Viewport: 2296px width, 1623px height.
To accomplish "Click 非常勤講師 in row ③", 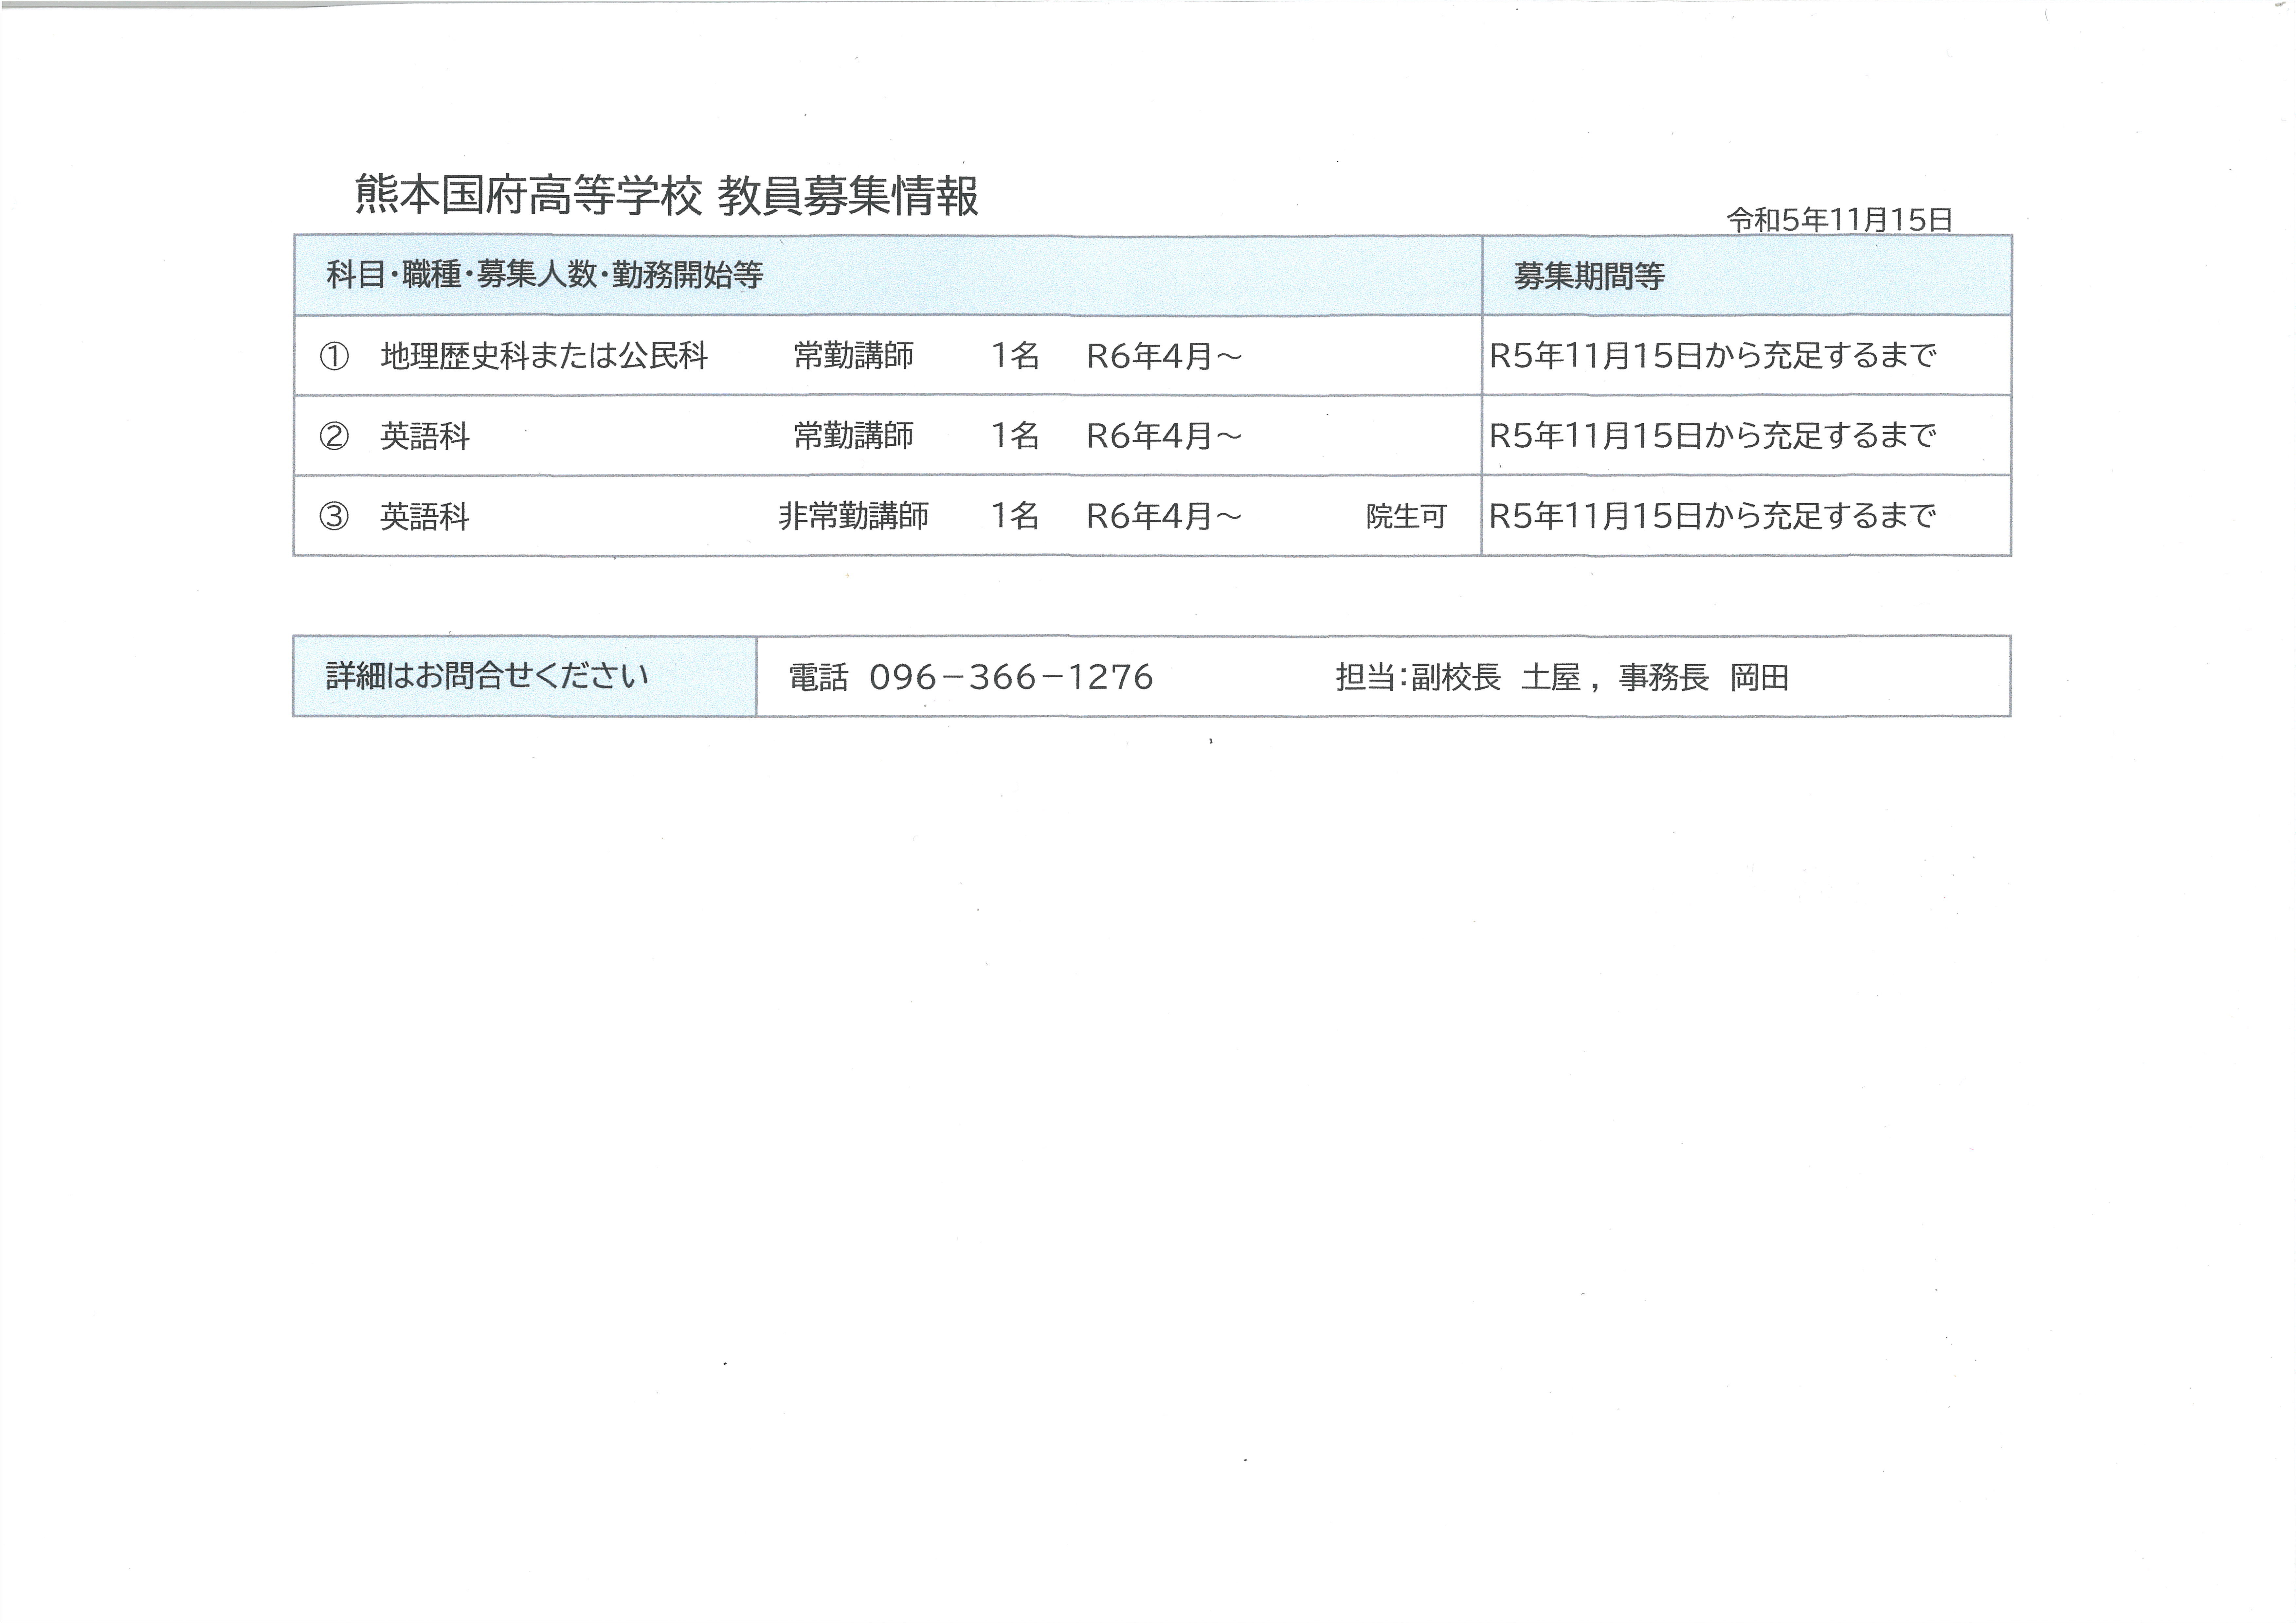I will [x=854, y=516].
